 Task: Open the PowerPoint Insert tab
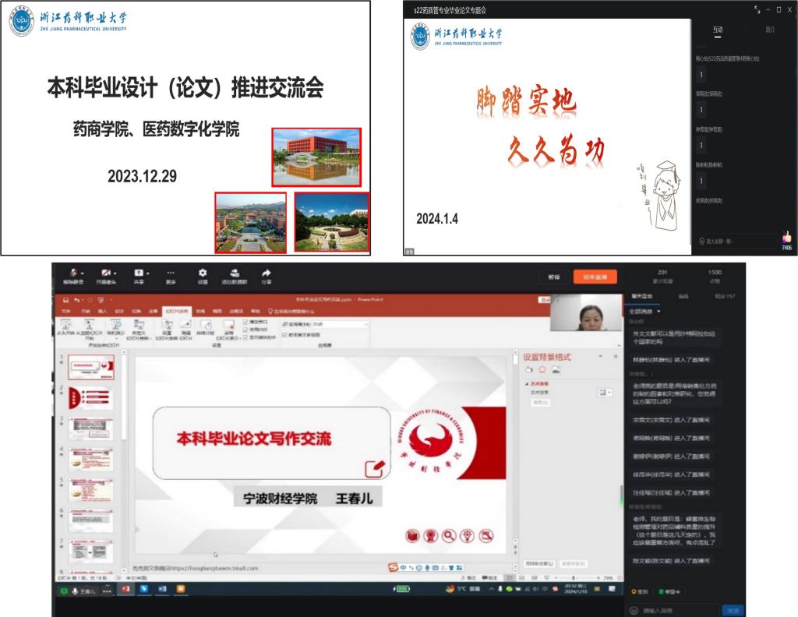coord(102,311)
